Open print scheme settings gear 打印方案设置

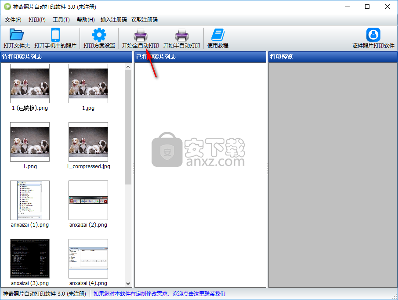pyautogui.click(x=99, y=38)
